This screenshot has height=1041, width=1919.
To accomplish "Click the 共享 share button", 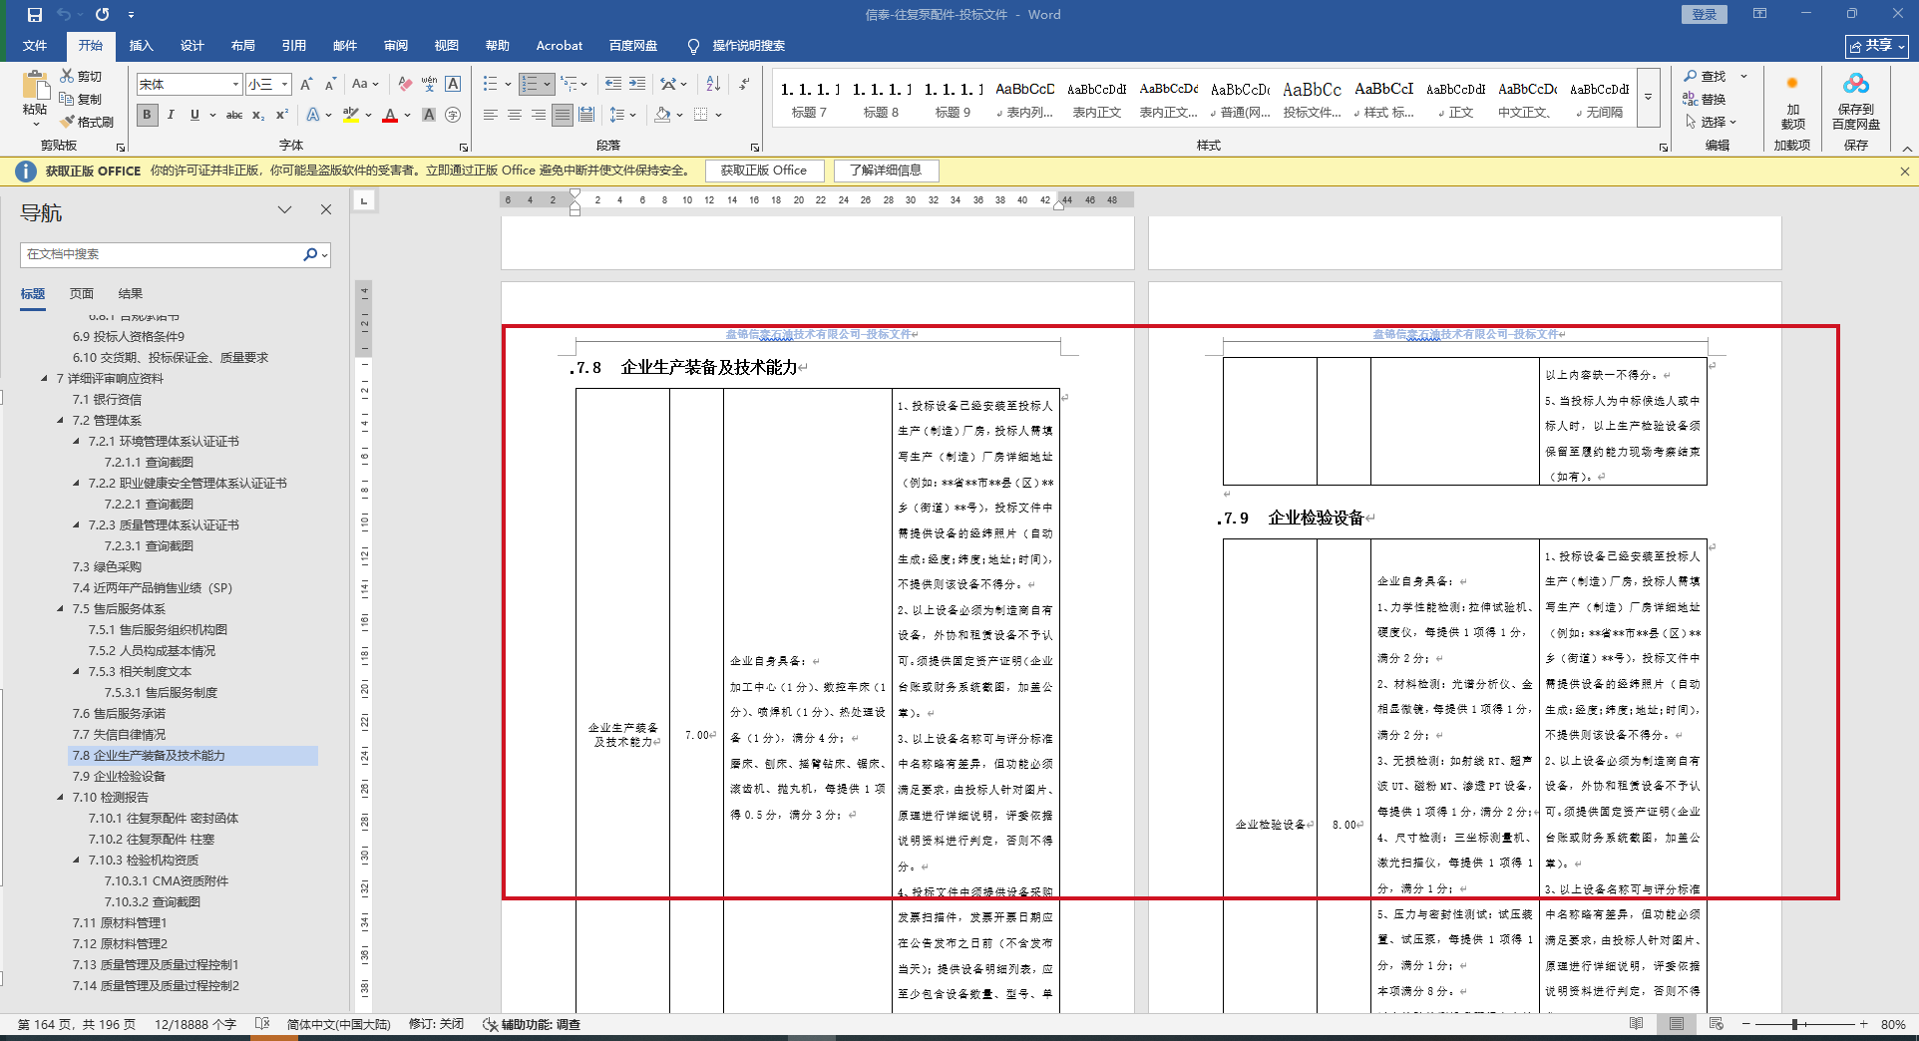I will coord(1877,46).
